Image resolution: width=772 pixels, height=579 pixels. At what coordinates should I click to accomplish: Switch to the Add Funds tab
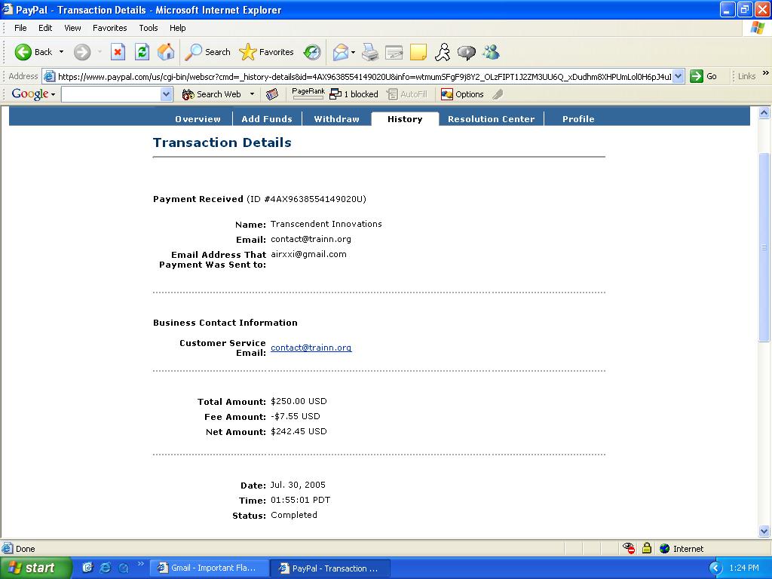click(267, 118)
